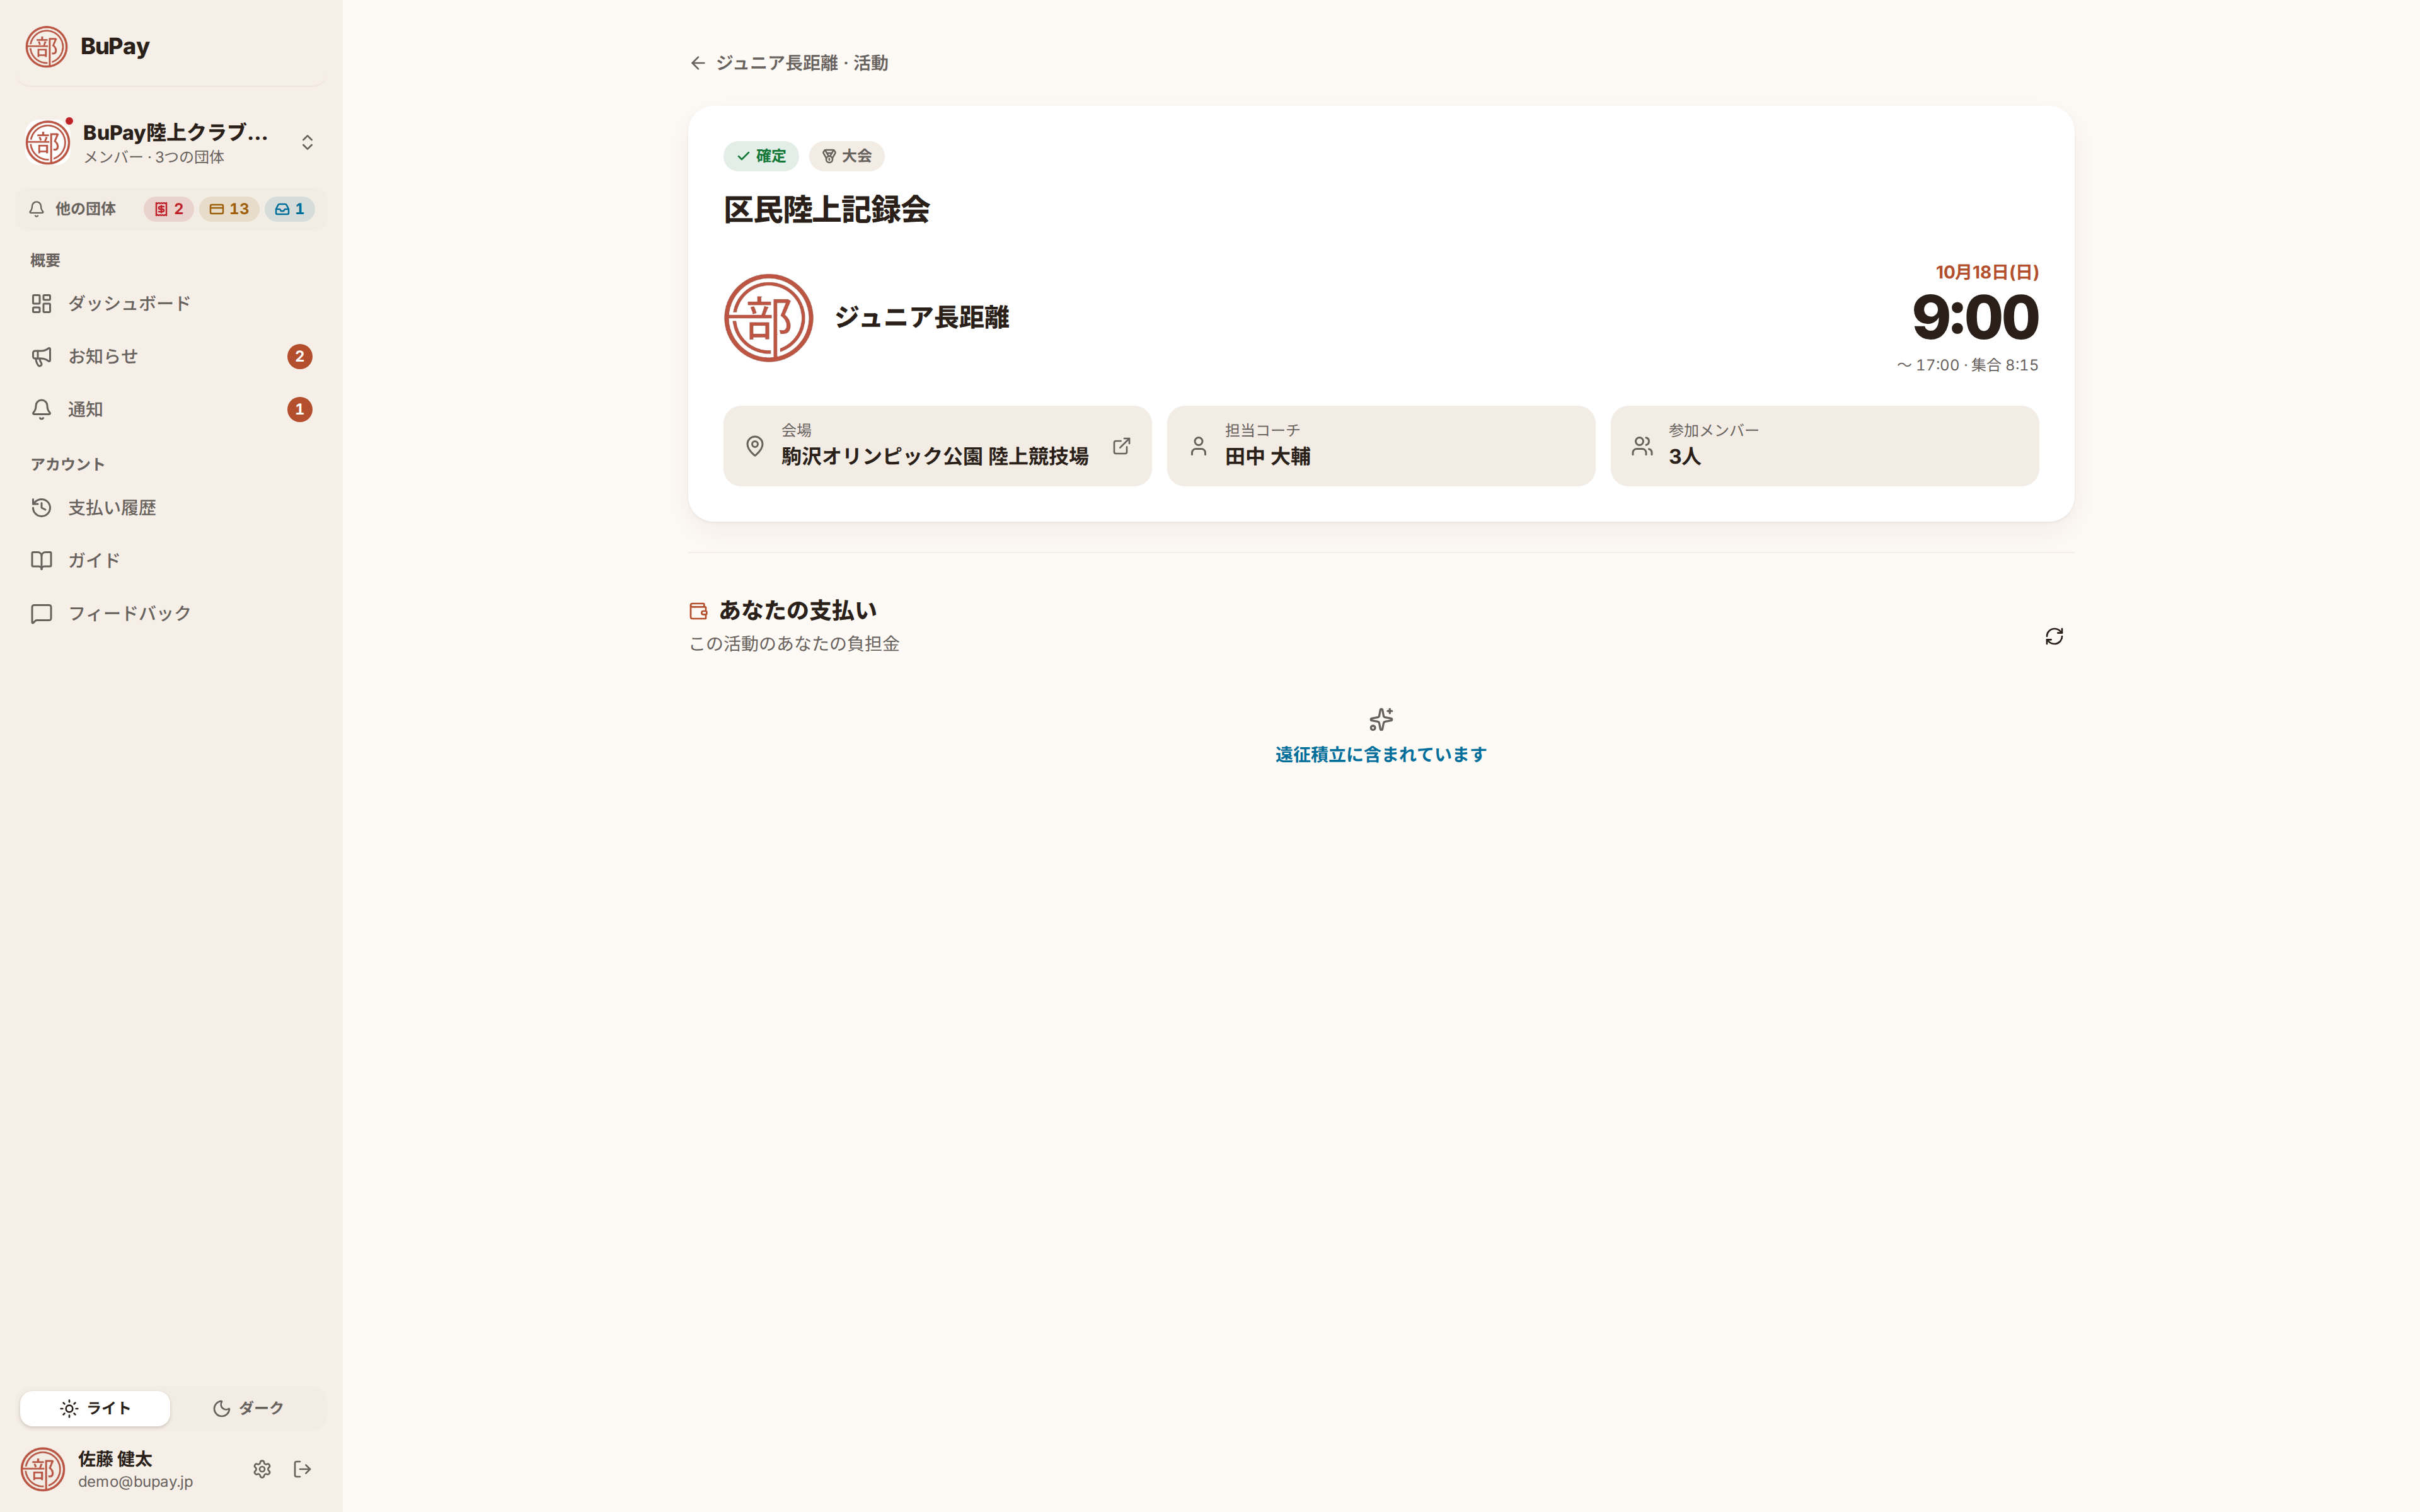Click the BuPay logo in the sidebar header

coord(46,46)
